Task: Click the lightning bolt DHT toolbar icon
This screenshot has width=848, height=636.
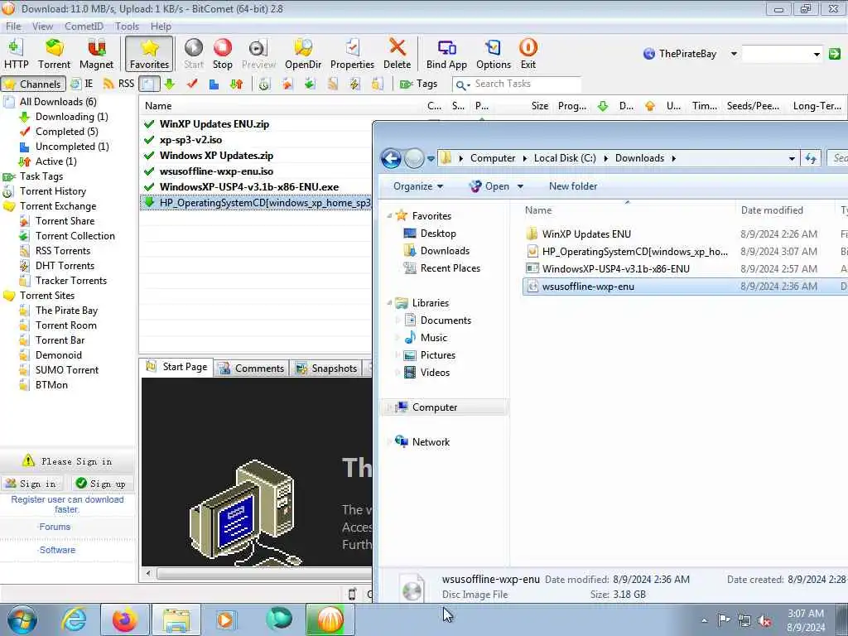Action: click(354, 84)
